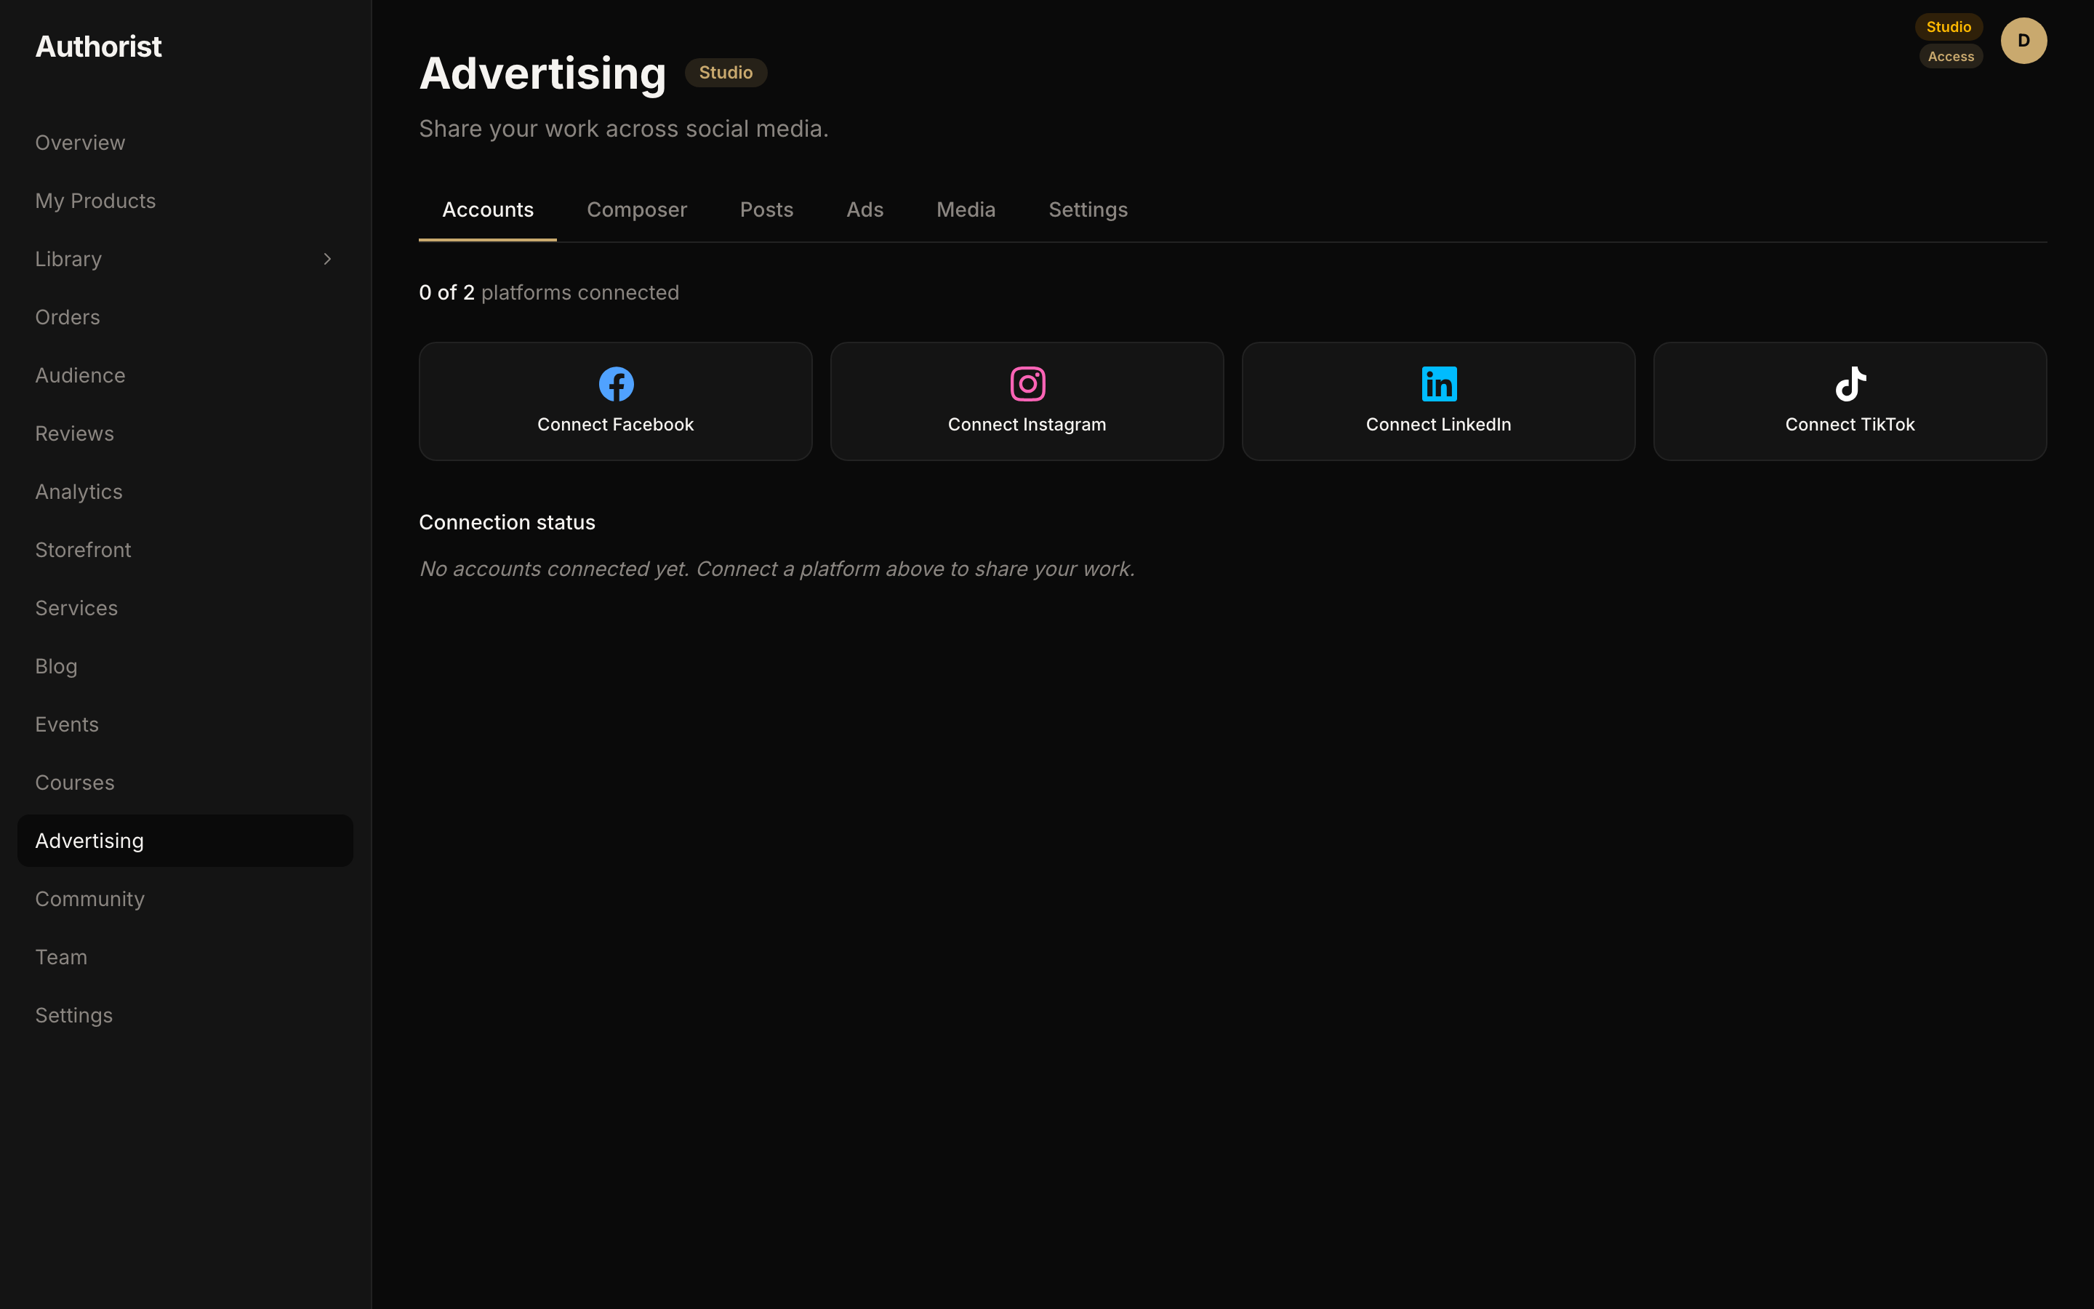Click the Advertising page title

[542, 73]
